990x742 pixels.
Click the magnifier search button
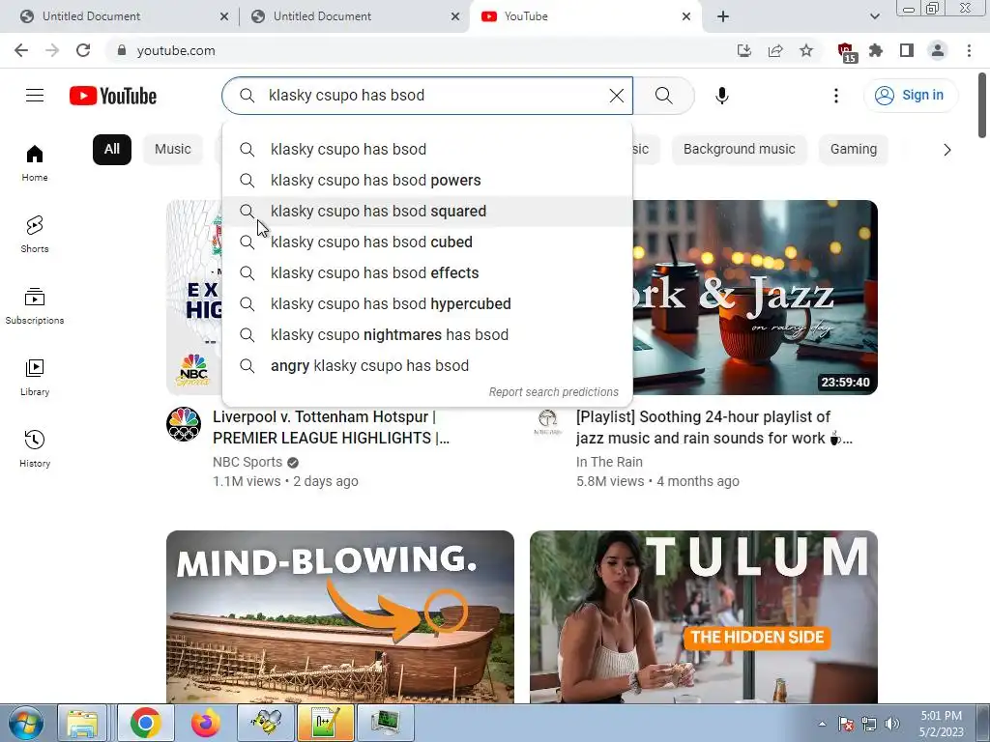coord(663,96)
